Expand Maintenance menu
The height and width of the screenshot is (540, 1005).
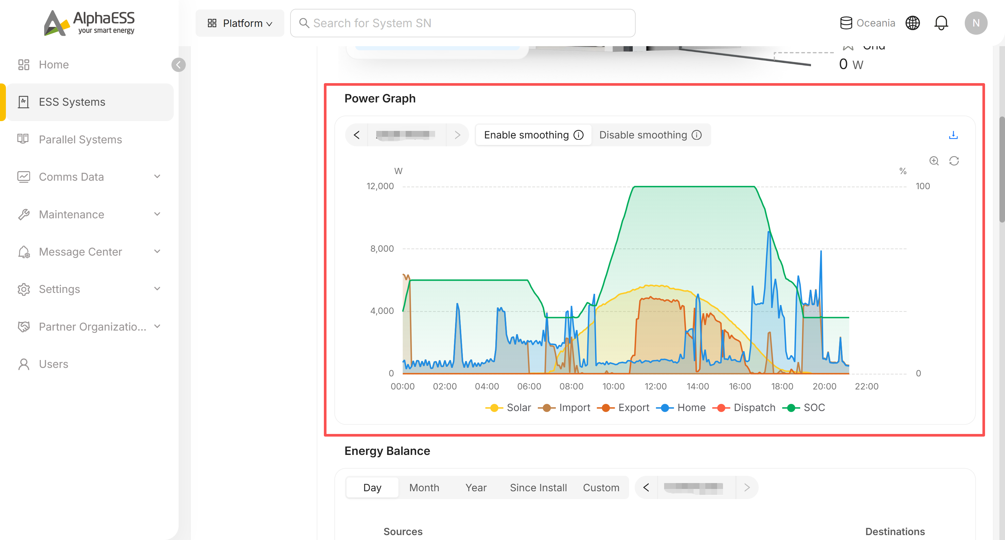(90, 214)
